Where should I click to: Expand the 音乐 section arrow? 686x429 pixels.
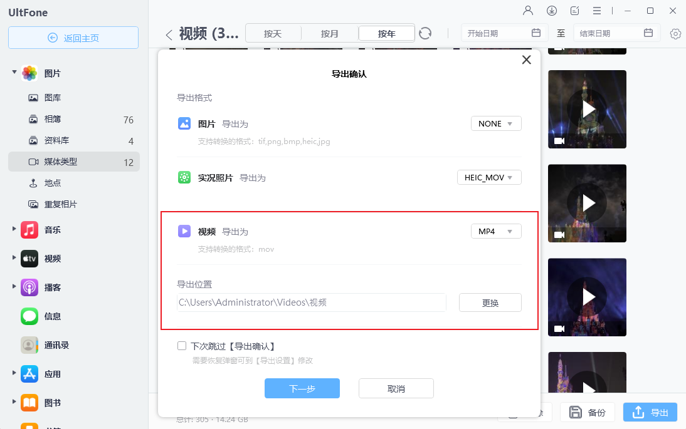pyautogui.click(x=14, y=229)
